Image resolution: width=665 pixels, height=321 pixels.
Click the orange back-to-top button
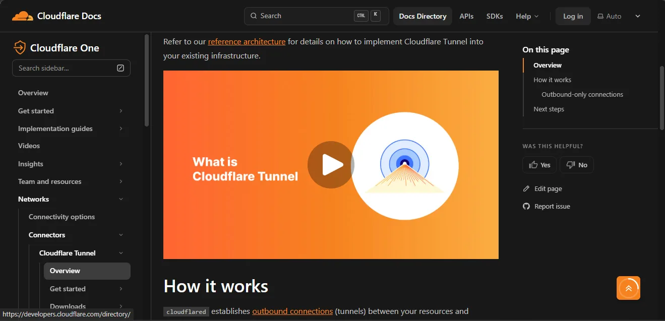628,288
